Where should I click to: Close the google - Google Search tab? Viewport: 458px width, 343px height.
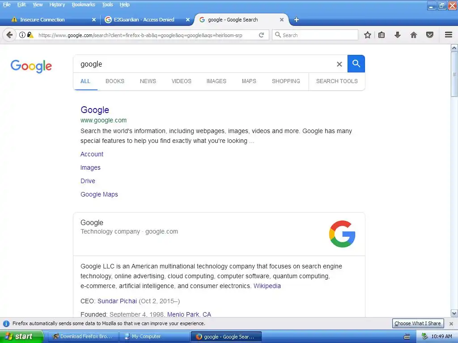point(282,20)
